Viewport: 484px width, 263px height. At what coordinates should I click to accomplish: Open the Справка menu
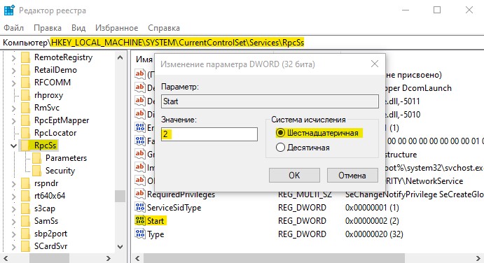[164, 28]
